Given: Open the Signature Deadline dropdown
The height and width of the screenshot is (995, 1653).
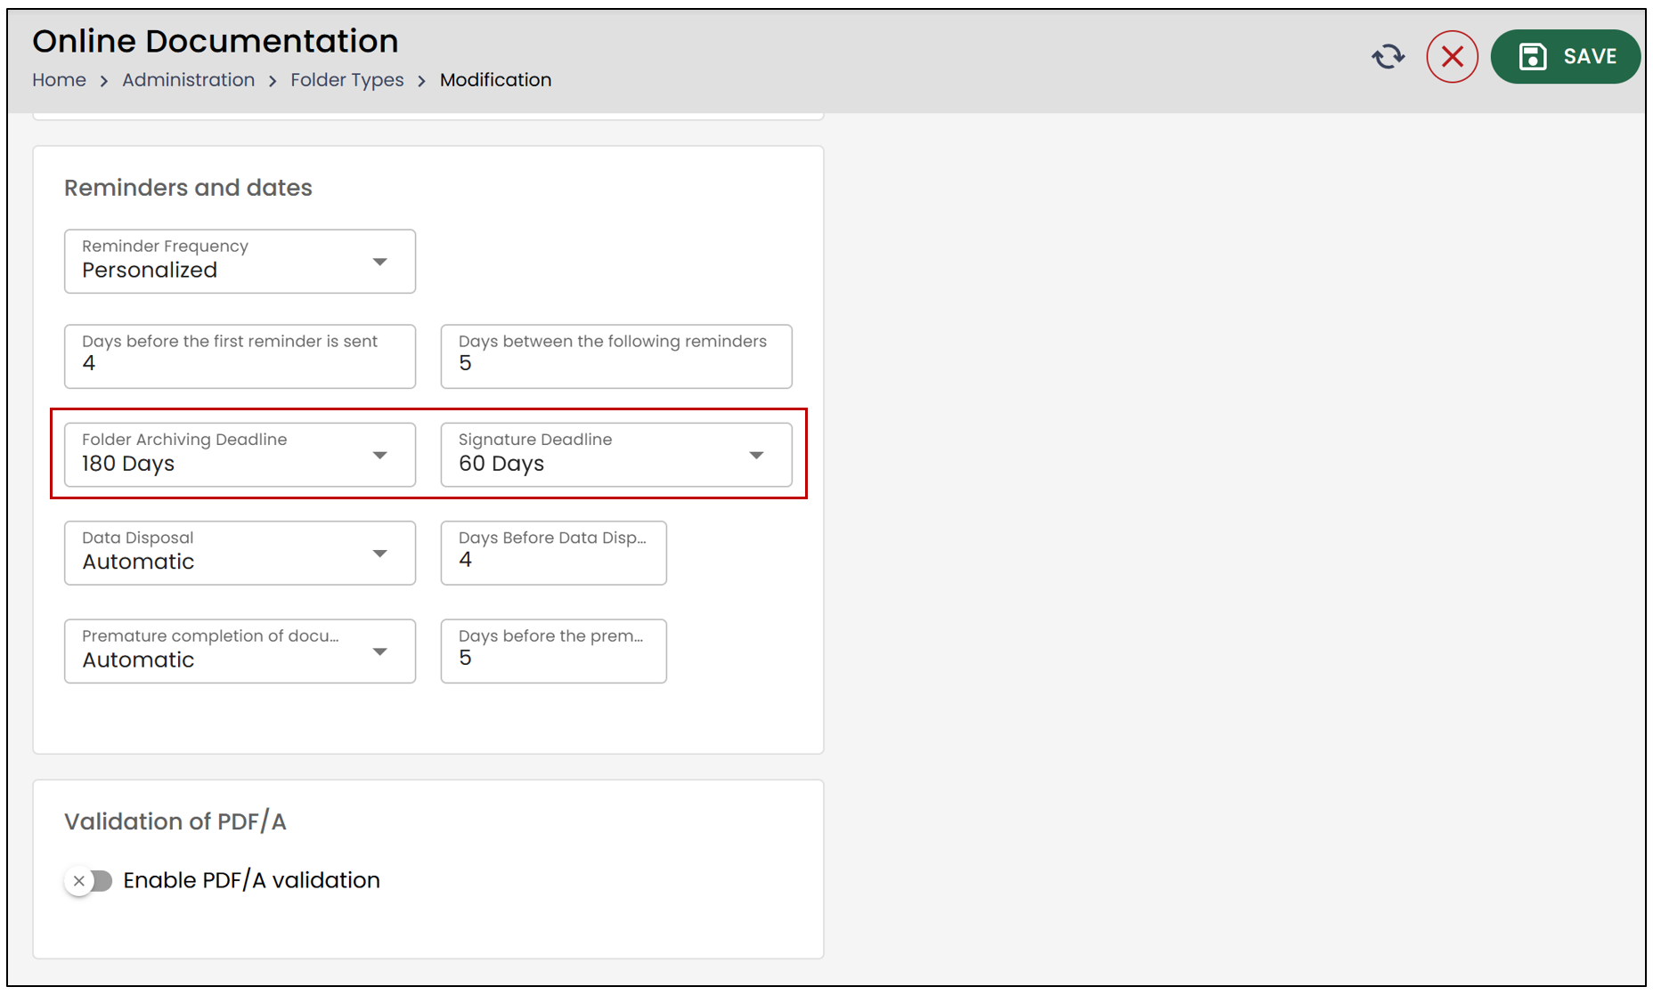Looking at the screenshot, I should click(616, 455).
